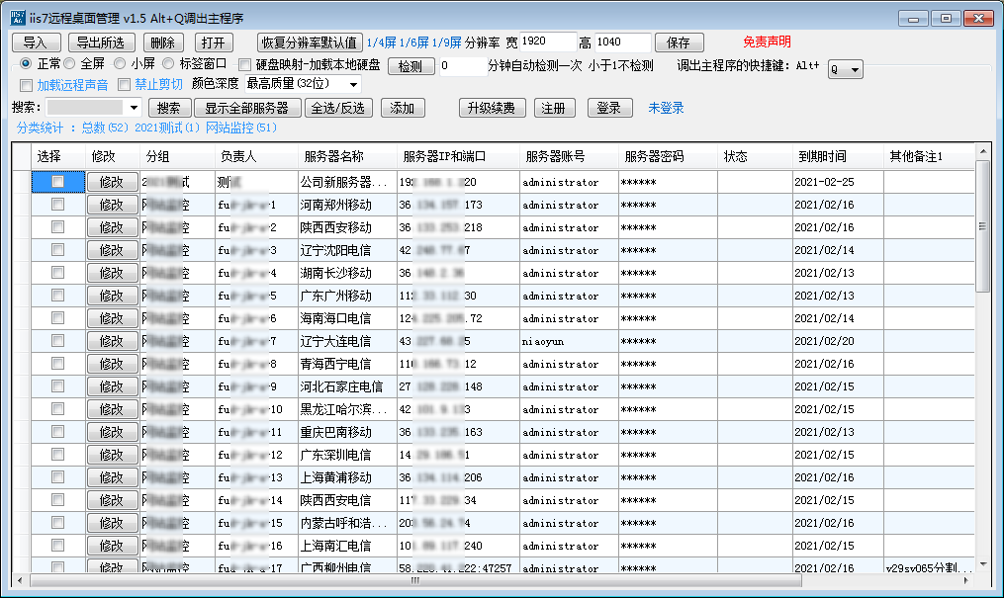Click the 登录 login button

pos(609,108)
